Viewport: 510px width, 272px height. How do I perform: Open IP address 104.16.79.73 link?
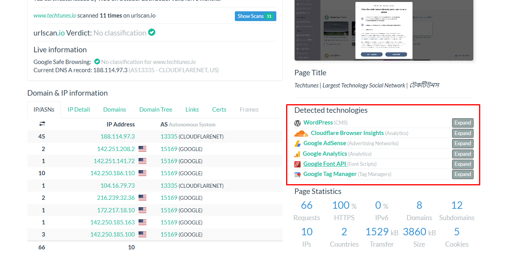click(x=117, y=185)
